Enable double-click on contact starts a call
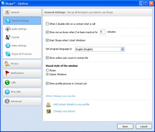Viewport: 155px width, 132px height. tap(47, 24)
